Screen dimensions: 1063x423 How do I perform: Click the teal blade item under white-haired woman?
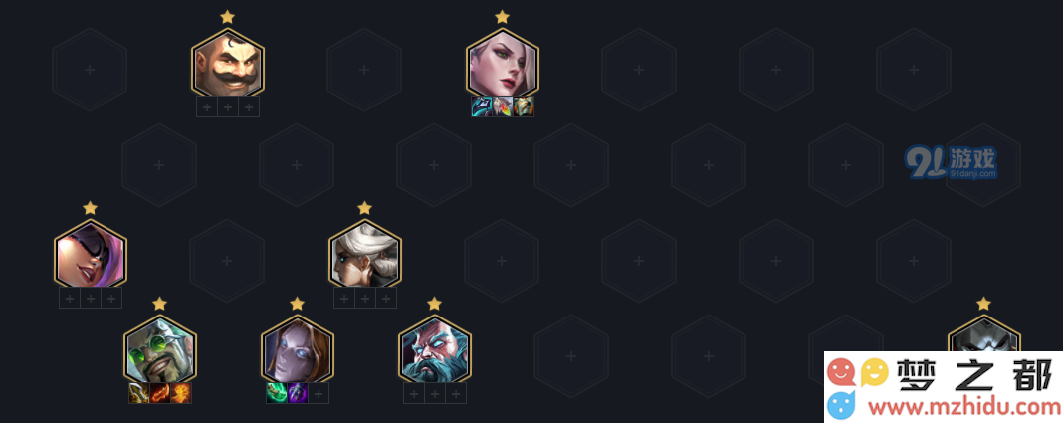pyautogui.click(x=482, y=106)
